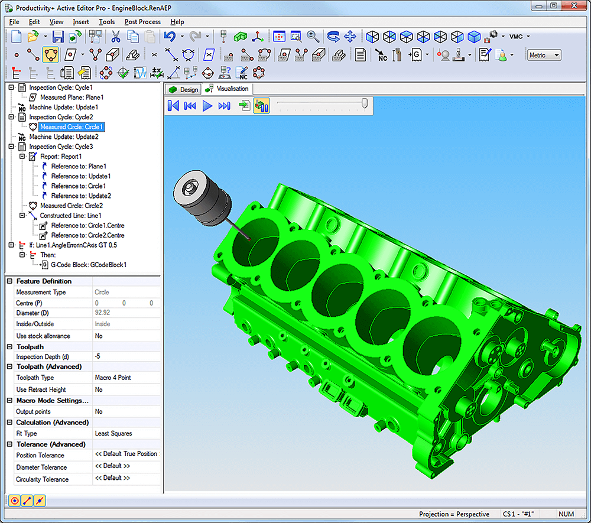Collapse the Feature Definition section
This screenshot has width=591, height=523.
[9, 281]
